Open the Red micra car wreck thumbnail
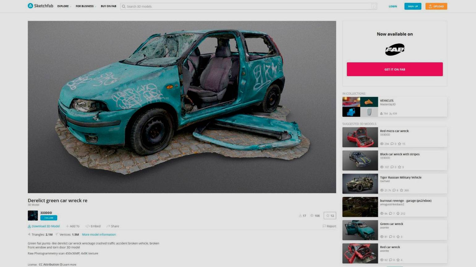This screenshot has height=267, width=476. pos(360,137)
